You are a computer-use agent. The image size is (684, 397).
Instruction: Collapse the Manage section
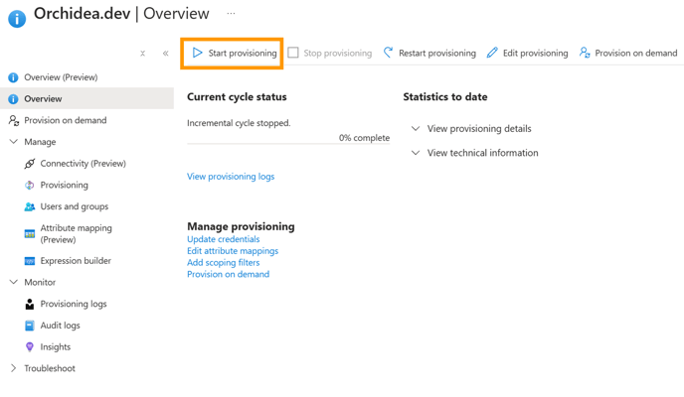(14, 142)
